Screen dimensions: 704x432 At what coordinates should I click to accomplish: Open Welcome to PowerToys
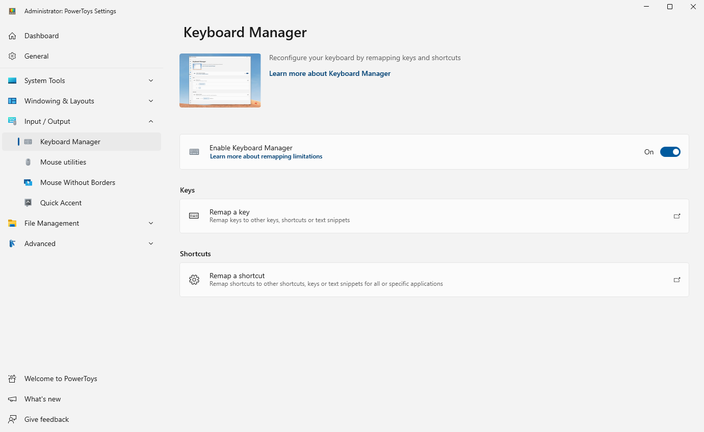[82, 379]
